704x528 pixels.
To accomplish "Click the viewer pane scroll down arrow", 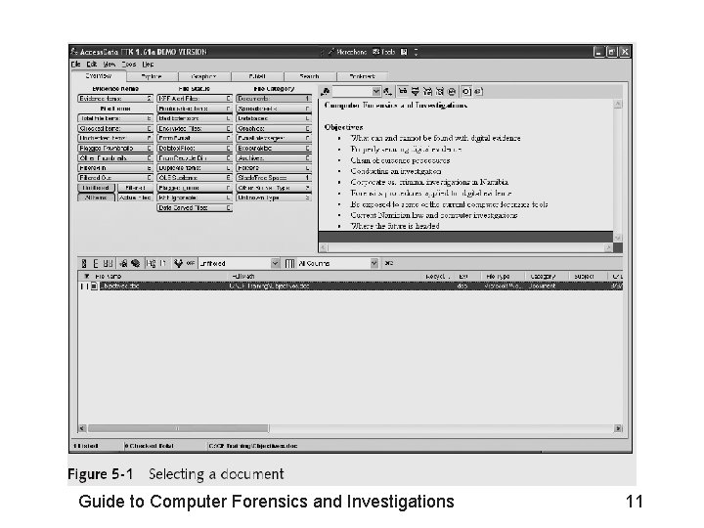I will [618, 238].
